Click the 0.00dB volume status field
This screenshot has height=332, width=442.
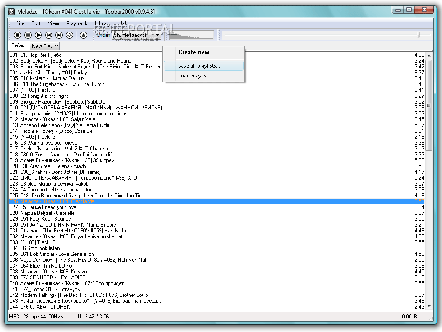(x=410, y=317)
